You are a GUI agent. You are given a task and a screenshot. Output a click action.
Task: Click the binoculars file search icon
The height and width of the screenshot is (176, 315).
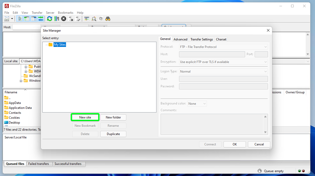point(108,19)
